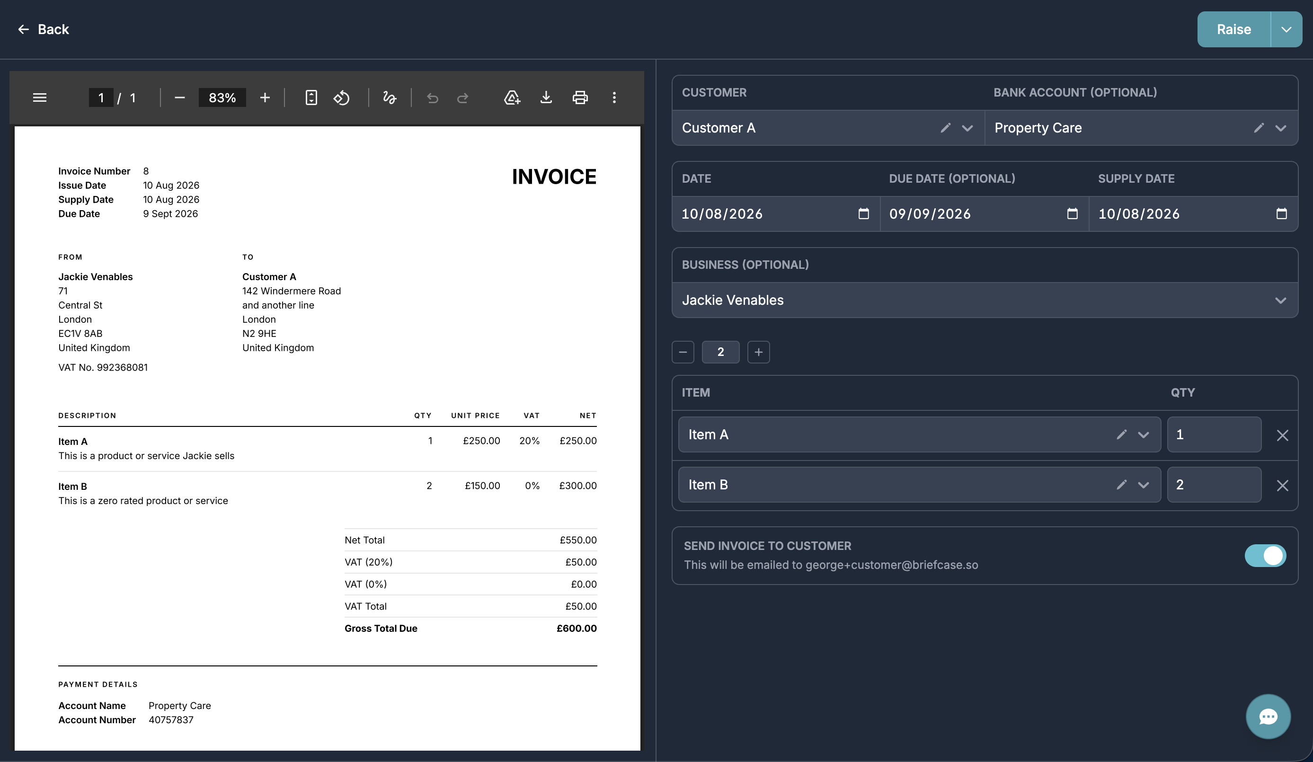
Task: Click the customer email address text
Action: (x=891, y=565)
